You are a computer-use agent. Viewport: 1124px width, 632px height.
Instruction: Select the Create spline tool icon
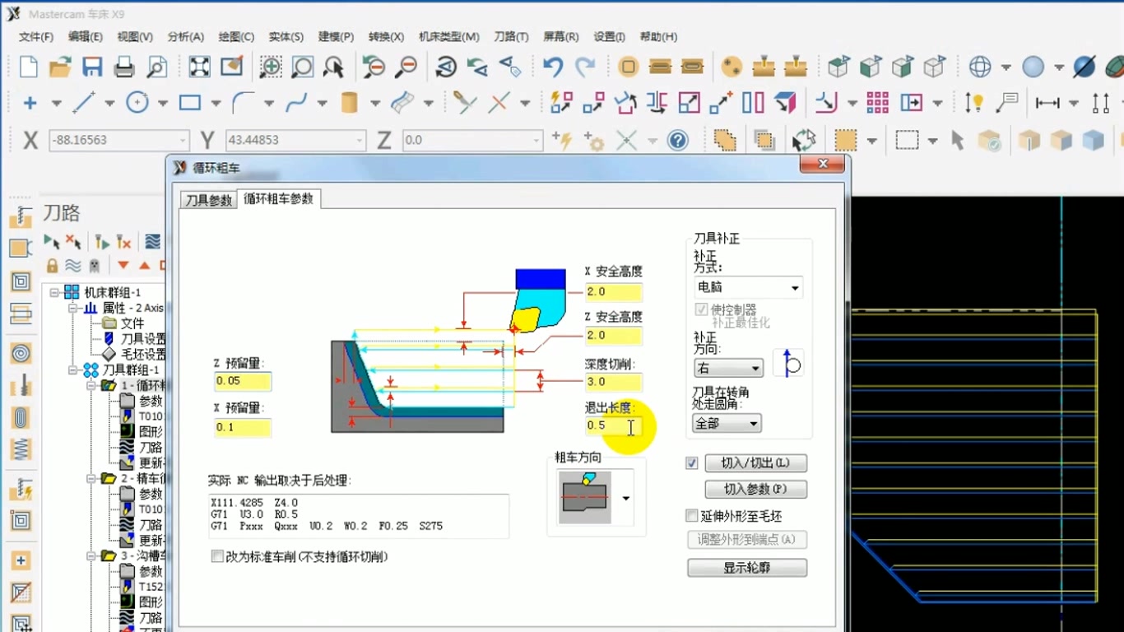point(296,103)
